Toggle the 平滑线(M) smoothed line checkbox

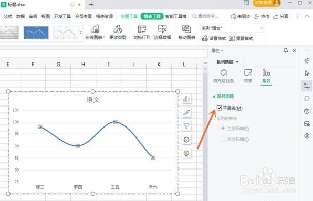coord(219,108)
